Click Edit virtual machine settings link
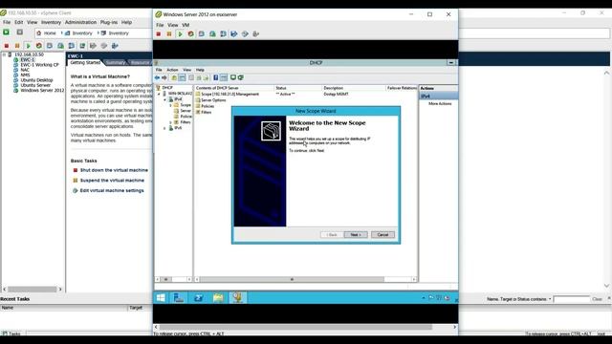 [112, 190]
